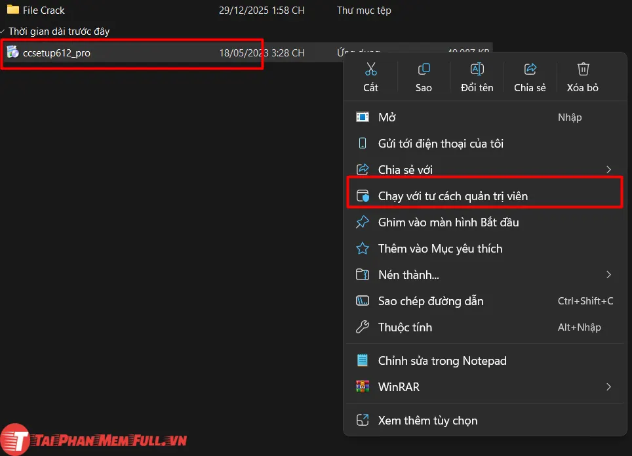Select the WinRAR colored icon in menu
The width and height of the screenshot is (632, 456).
(363, 387)
